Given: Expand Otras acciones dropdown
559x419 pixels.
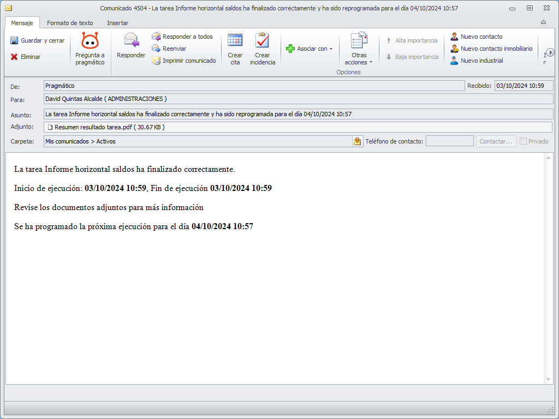Looking at the screenshot, I should click(x=359, y=49).
